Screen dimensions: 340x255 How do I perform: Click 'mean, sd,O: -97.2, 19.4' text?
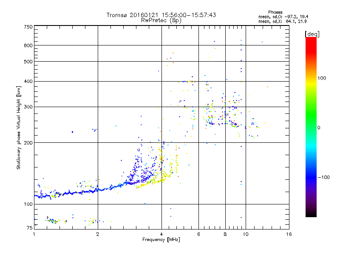[283, 17]
